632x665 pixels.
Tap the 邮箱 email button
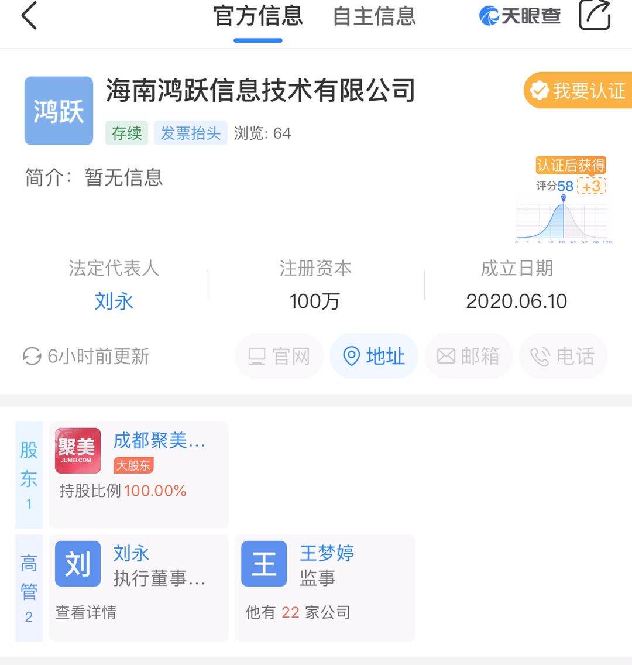[x=468, y=356]
